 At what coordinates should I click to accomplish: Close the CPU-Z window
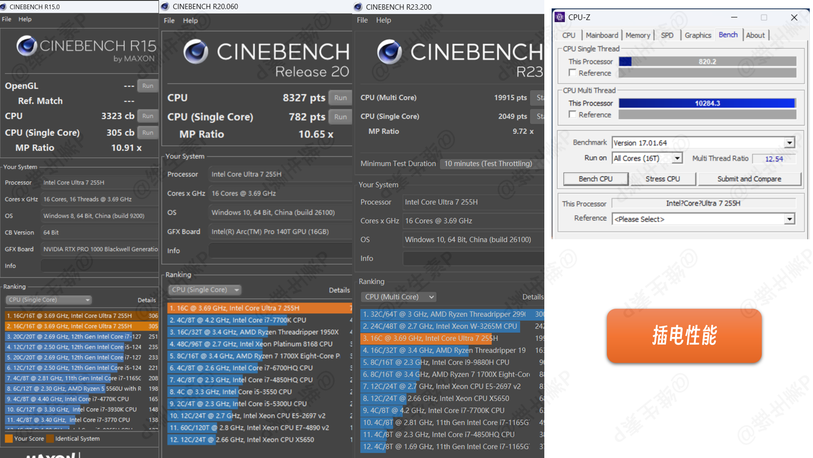[794, 17]
